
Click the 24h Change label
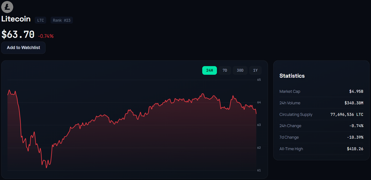coord(290,126)
